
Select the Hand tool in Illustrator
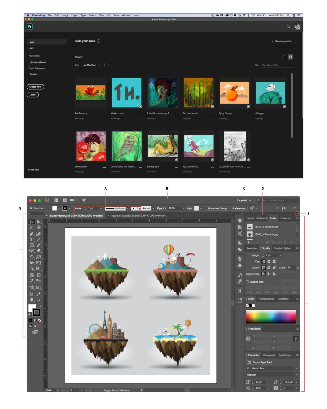click(x=31, y=300)
